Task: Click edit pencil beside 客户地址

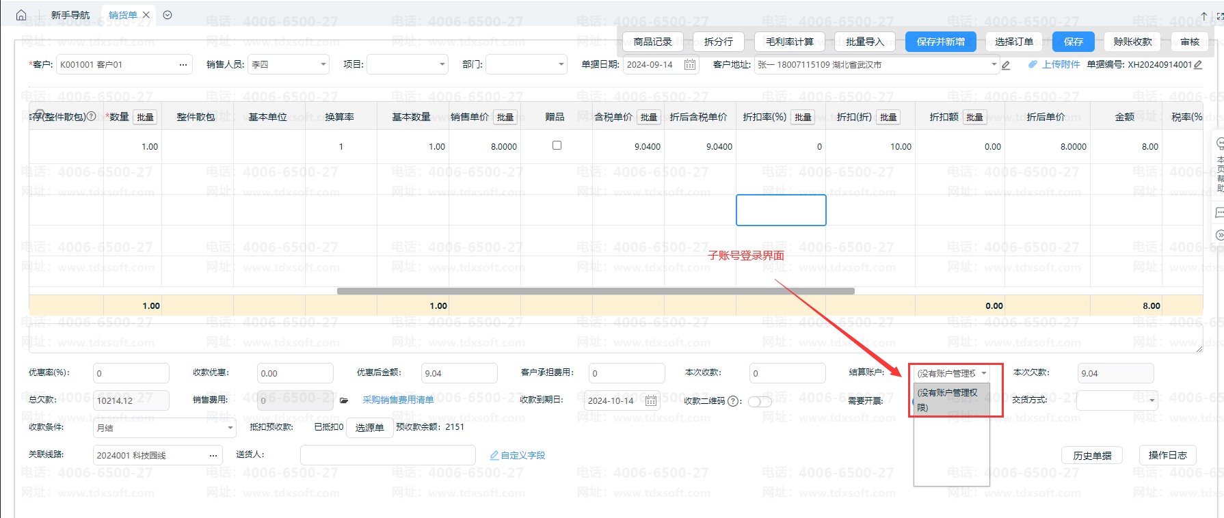Action: pyautogui.click(x=1006, y=65)
